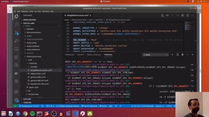Split the editor to the right

[187, 15]
